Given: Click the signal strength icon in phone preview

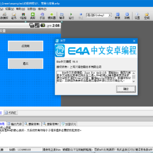Looking at the screenshot, I should tap(37, 25).
